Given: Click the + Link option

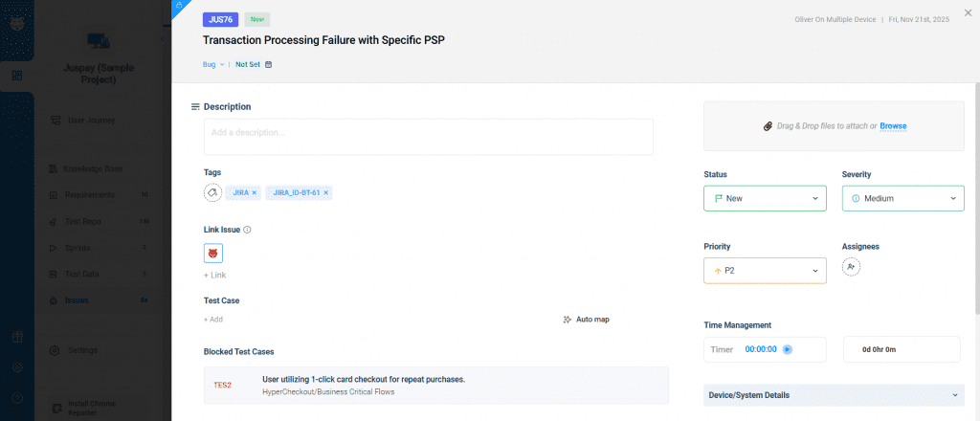Looking at the screenshot, I should [x=214, y=276].
